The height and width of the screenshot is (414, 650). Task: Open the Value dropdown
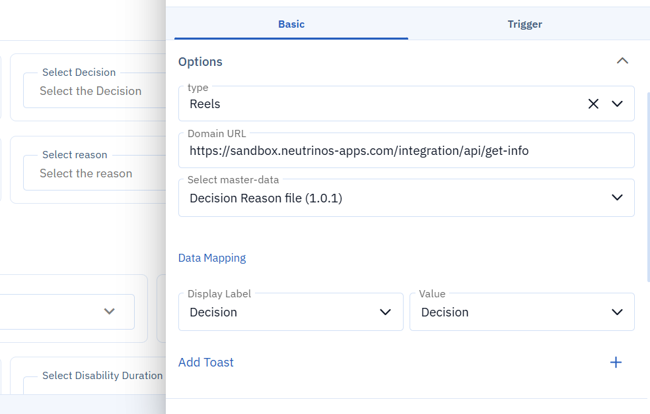522,312
